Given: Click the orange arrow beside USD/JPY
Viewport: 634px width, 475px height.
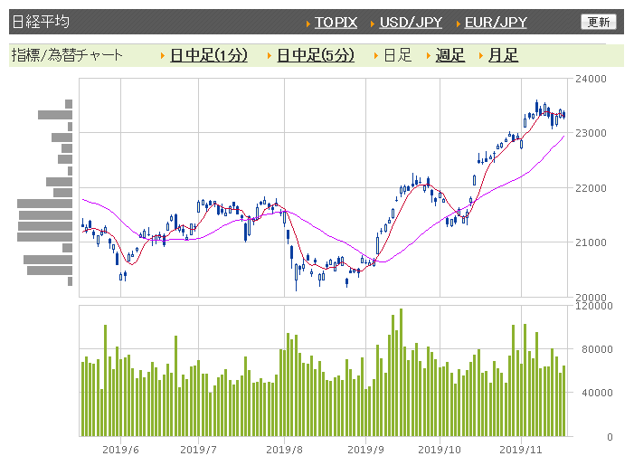Looking at the screenshot, I should tap(373, 24).
